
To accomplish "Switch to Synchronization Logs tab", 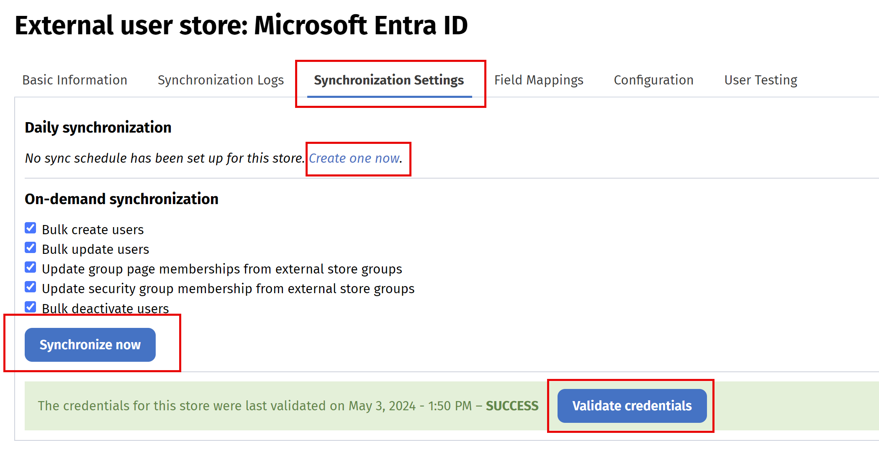I will [x=221, y=80].
